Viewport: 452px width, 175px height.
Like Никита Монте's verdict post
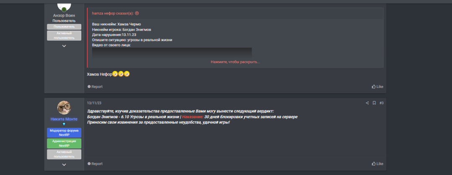[378, 164]
